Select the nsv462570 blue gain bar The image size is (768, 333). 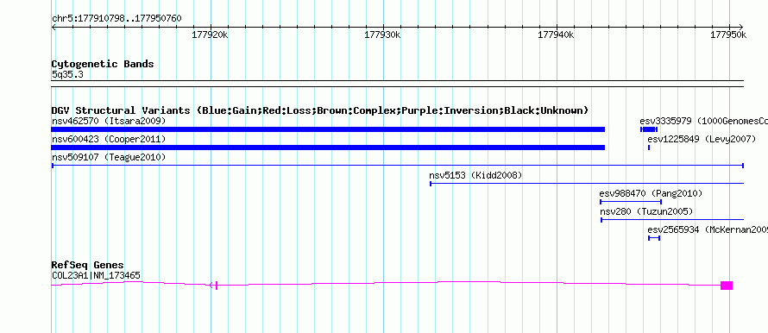328,129
